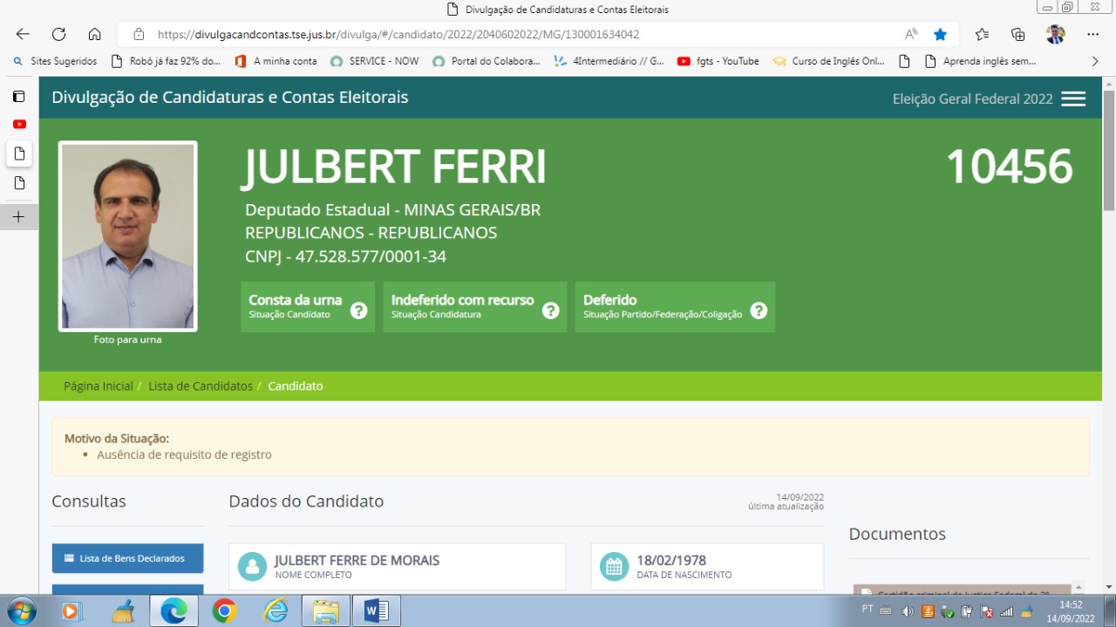Select the active document tab in sidebar
The image size is (1116, 627).
[19, 153]
